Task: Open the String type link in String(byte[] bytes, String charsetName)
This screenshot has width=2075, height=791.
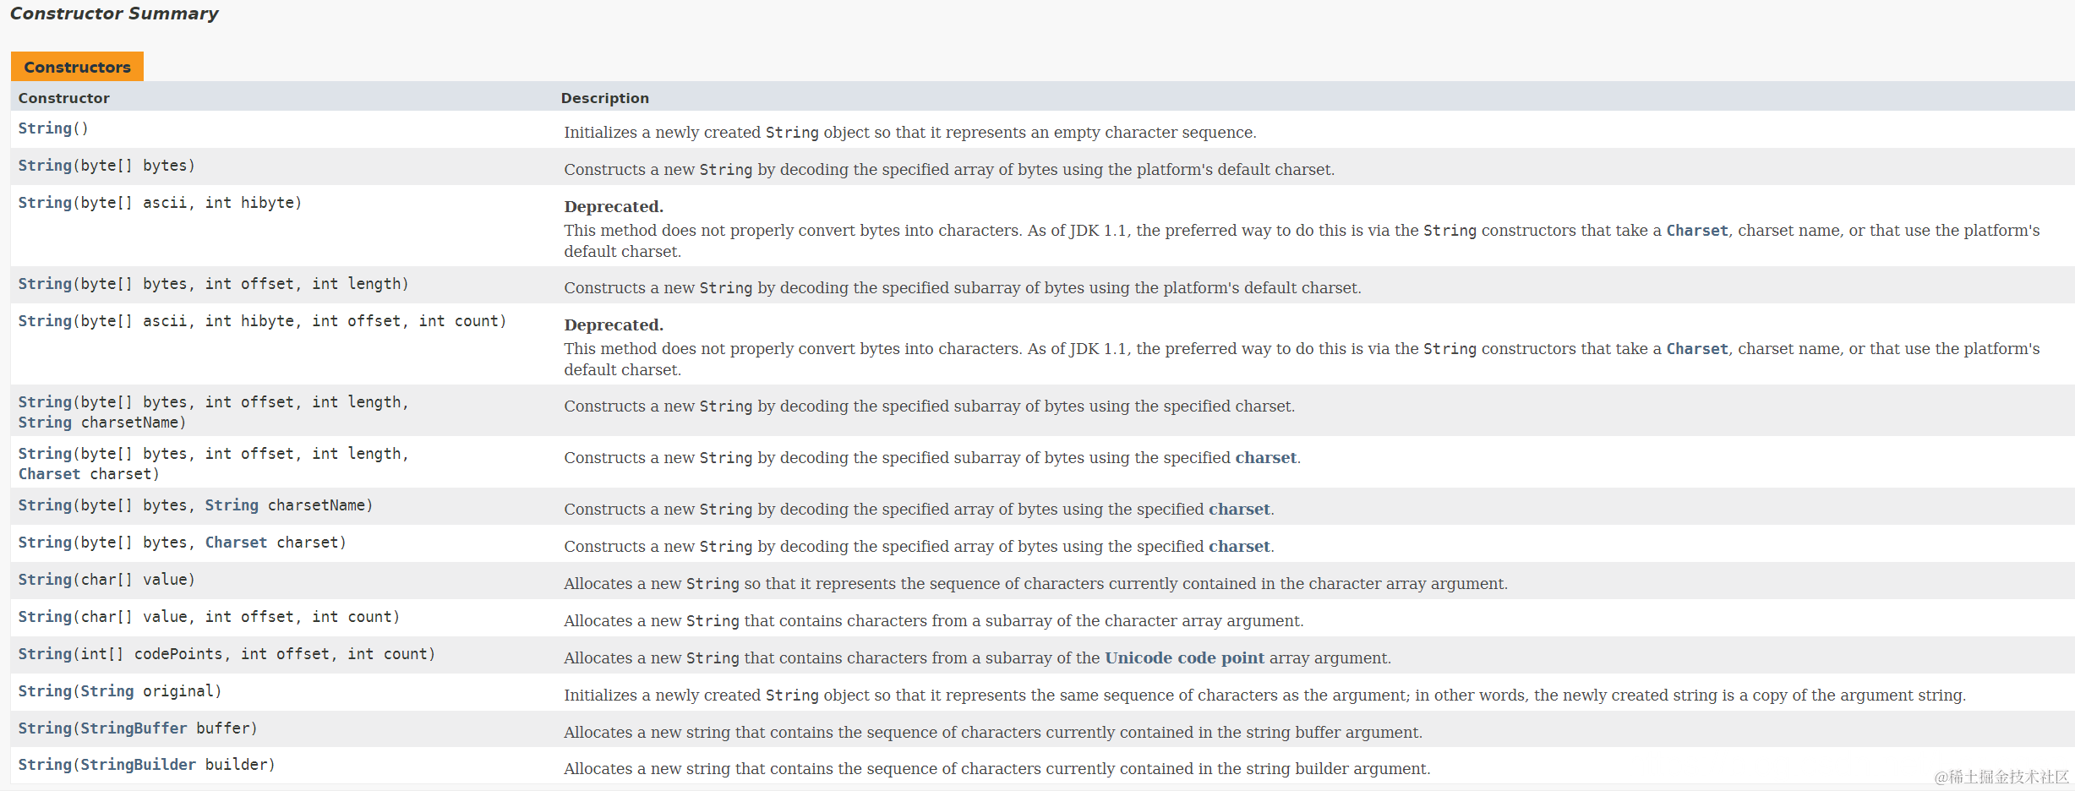Action: (x=232, y=505)
